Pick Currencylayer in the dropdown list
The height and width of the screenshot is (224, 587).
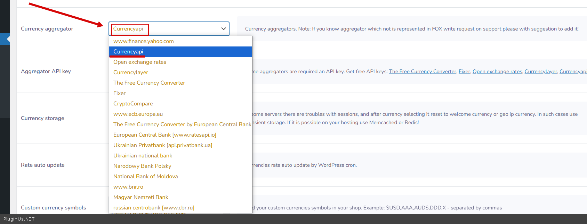131,72
